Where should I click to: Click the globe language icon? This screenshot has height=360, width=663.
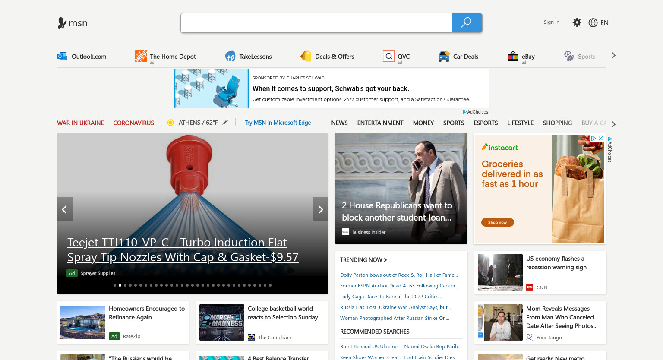[x=593, y=23]
